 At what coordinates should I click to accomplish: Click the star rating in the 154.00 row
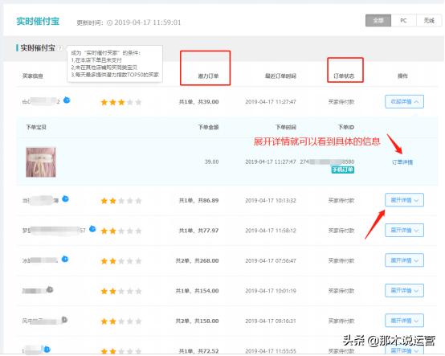click(121, 291)
